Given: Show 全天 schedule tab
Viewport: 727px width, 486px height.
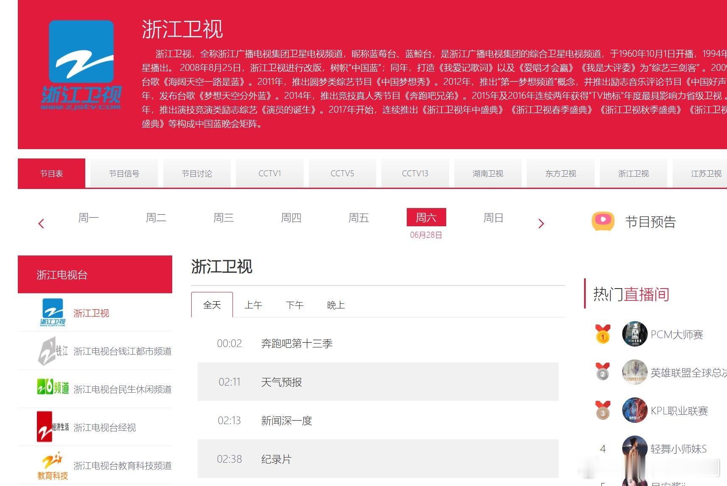Looking at the screenshot, I should (x=212, y=305).
